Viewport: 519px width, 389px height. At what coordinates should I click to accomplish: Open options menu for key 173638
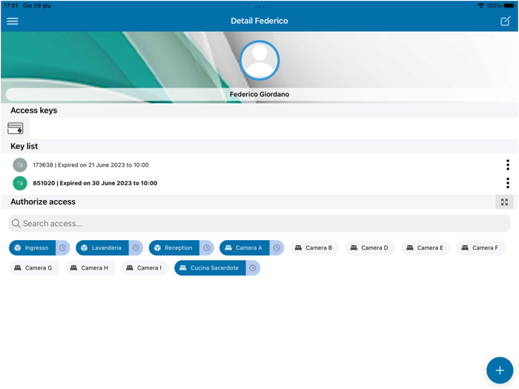point(508,164)
